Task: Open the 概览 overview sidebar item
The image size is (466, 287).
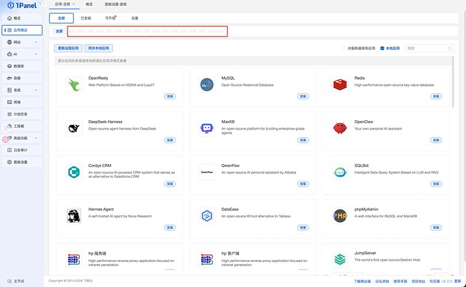Action: click(x=22, y=18)
